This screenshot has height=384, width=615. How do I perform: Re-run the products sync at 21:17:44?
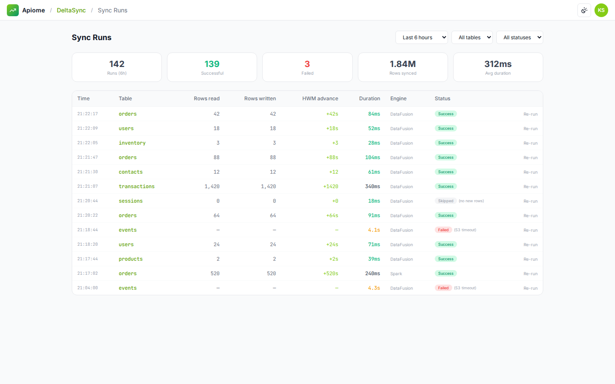pyautogui.click(x=530, y=259)
